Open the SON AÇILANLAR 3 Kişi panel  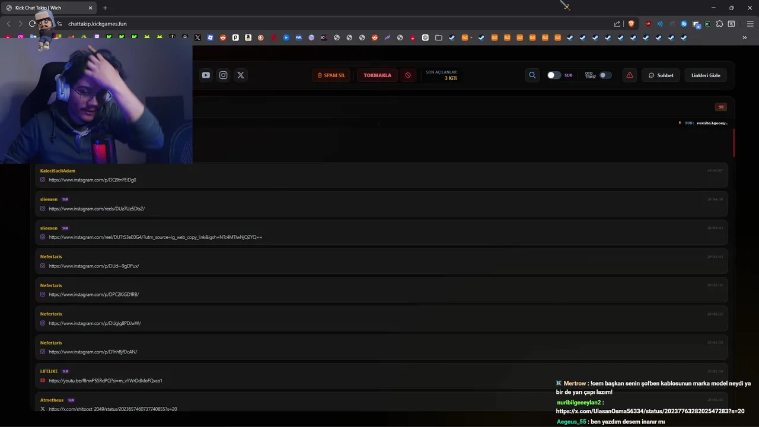pos(441,75)
